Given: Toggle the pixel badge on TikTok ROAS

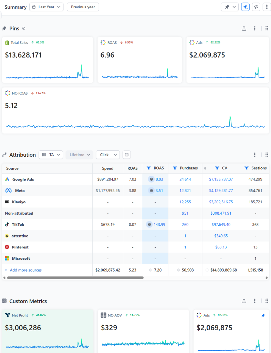Looking at the screenshot, I should tap(149, 225).
